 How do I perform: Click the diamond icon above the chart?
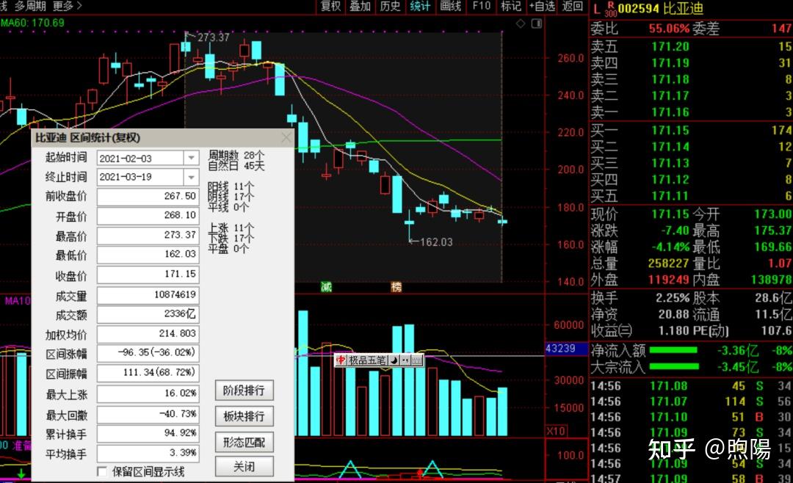pos(521,23)
